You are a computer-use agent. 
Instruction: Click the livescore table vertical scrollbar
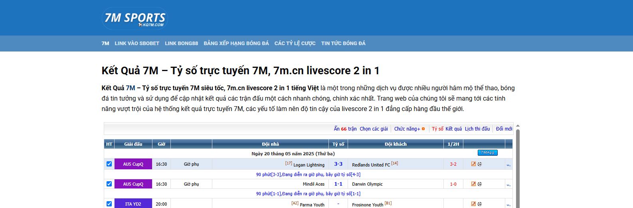(x=518, y=168)
